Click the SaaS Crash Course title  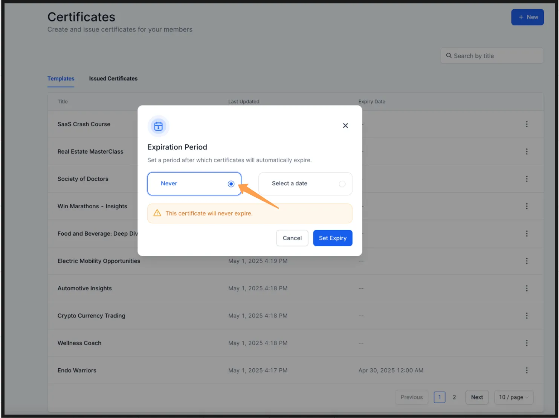pos(84,124)
